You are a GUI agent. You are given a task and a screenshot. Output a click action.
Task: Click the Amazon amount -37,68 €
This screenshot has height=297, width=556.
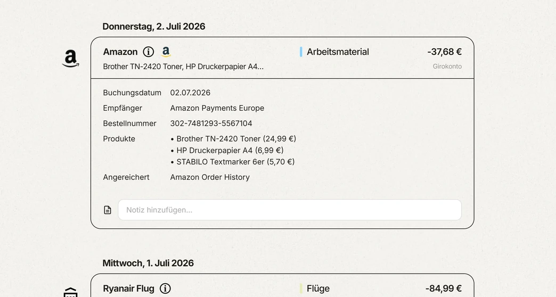pos(444,52)
